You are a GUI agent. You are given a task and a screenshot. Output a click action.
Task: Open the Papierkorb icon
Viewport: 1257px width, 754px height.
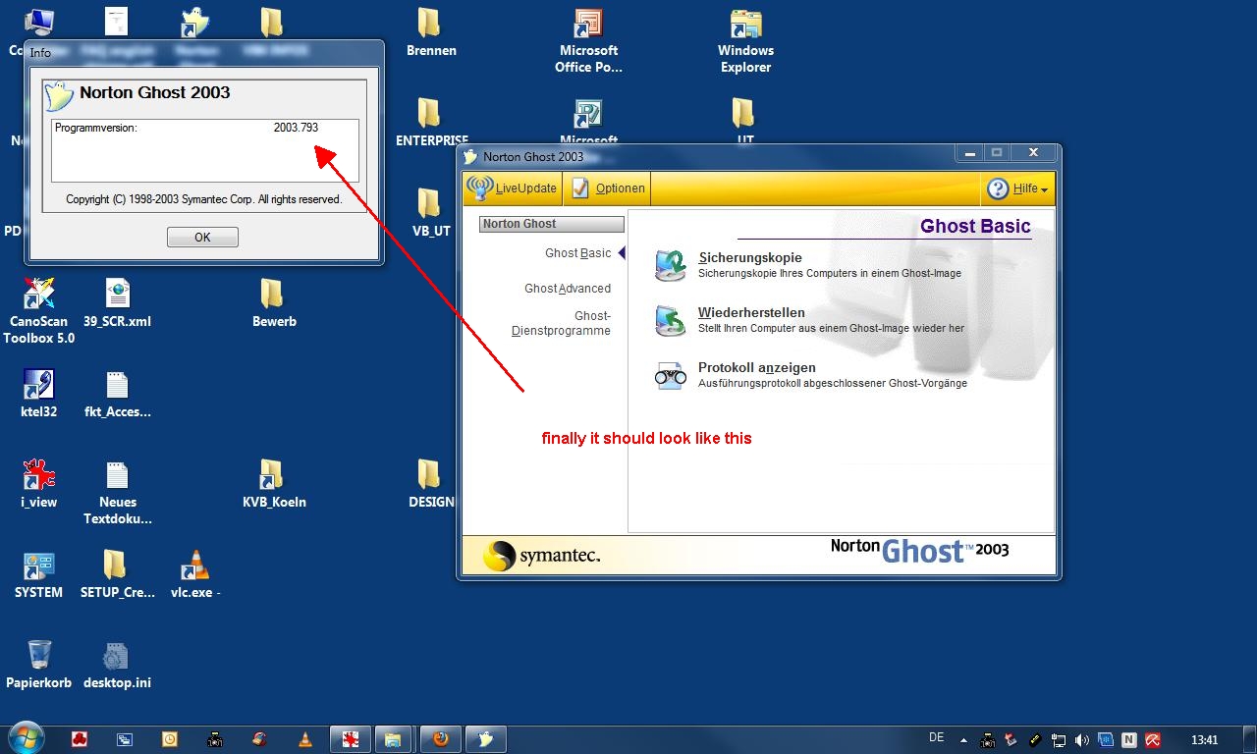coord(38,653)
